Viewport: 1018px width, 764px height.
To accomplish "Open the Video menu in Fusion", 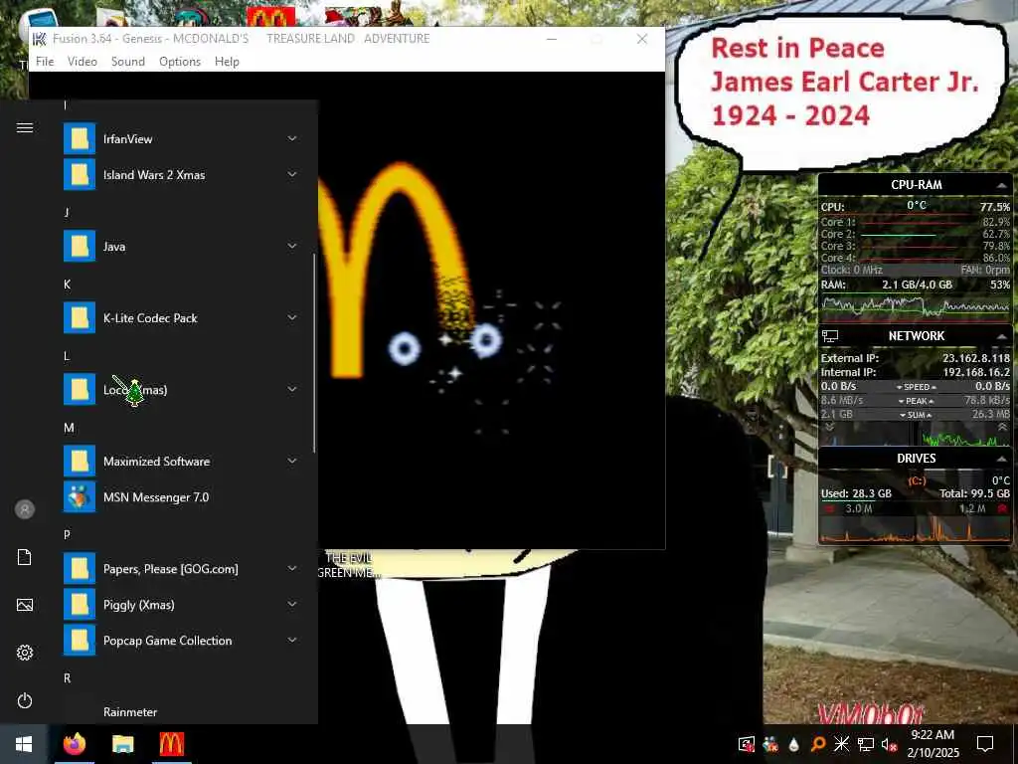I will 83,61.
